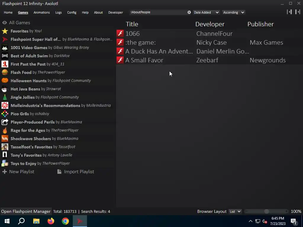This screenshot has height=227, width=303.
Task: Open Windows search from taskbar
Action: [21, 221]
